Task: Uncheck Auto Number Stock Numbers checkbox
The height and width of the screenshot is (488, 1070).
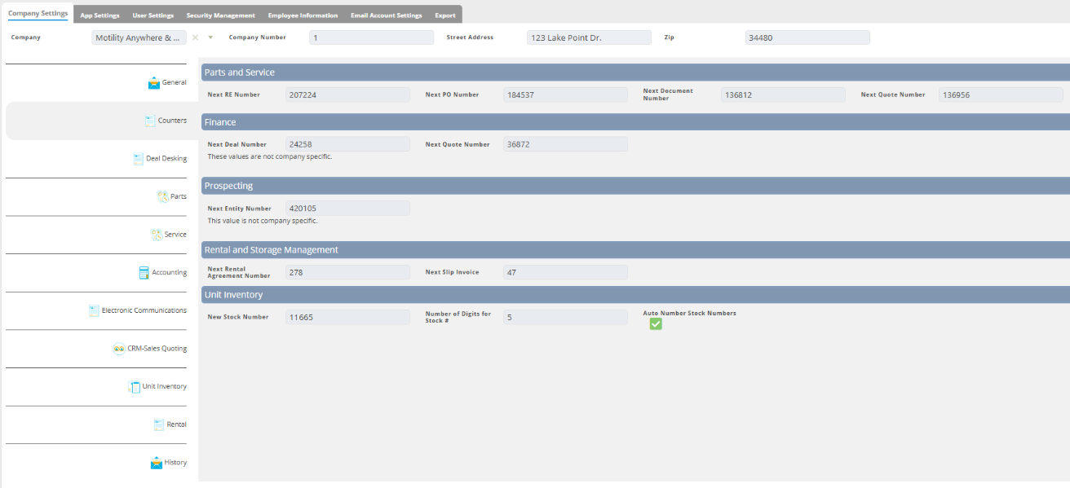Action: [656, 323]
